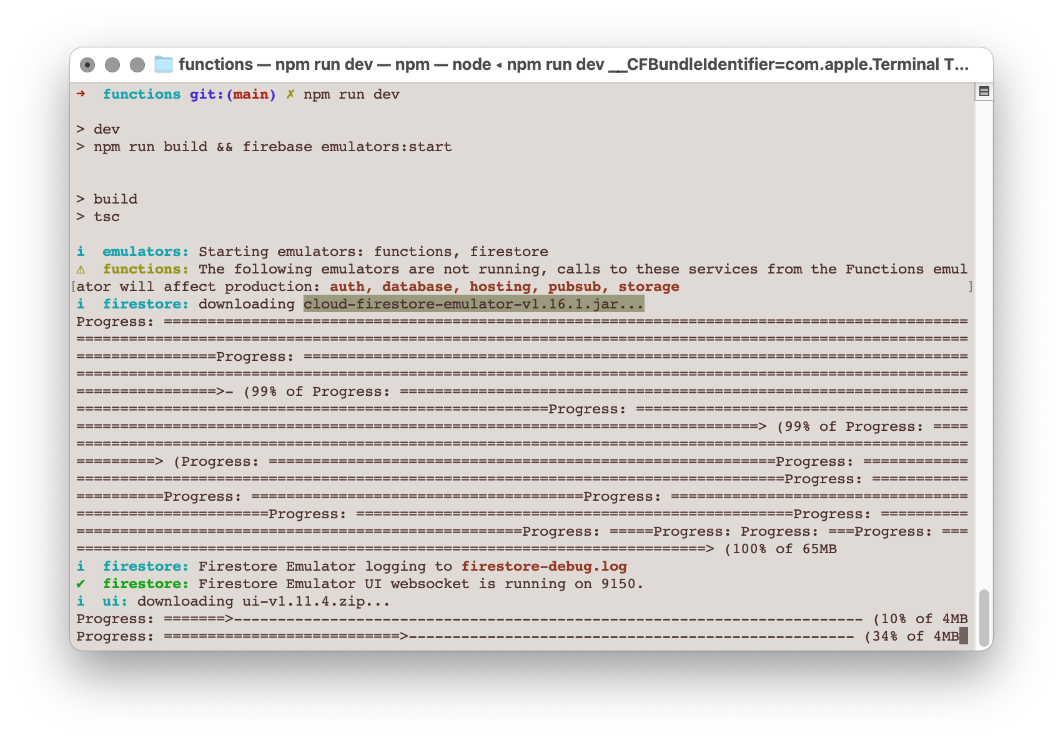This screenshot has height=743, width=1063.
Task: Click the 'auth,' emulator name in red
Action: 351,287
